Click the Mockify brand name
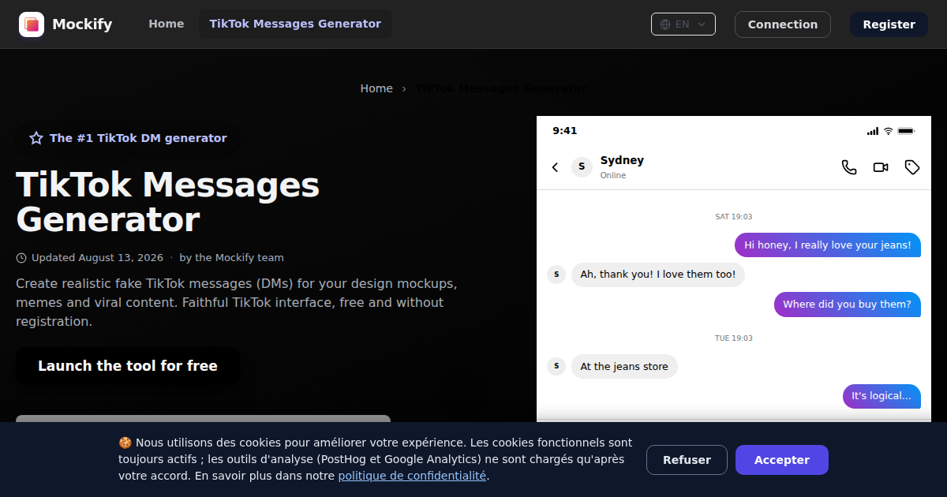 pyautogui.click(x=82, y=24)
